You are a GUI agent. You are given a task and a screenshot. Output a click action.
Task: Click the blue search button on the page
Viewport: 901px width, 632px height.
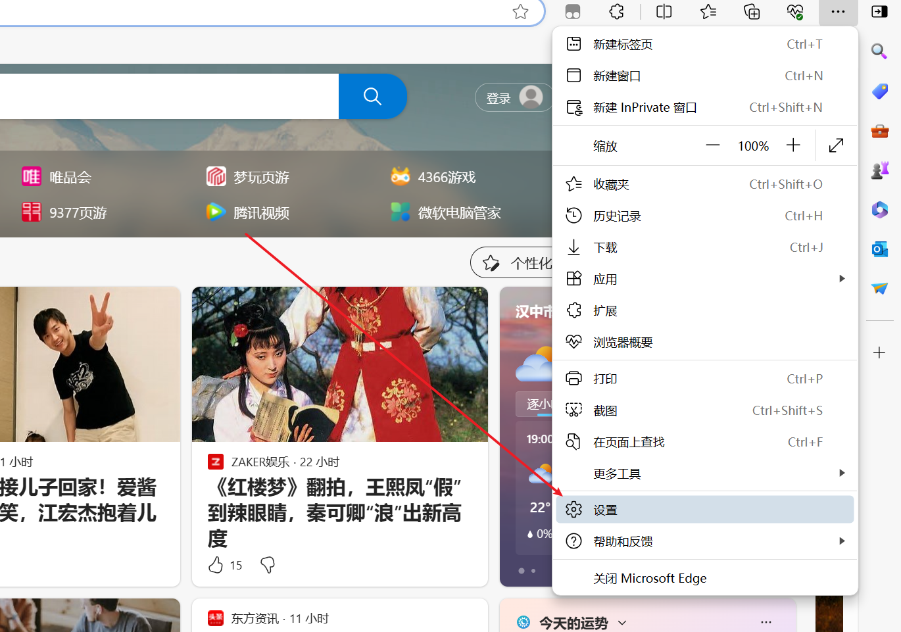[x=372, y=97]
